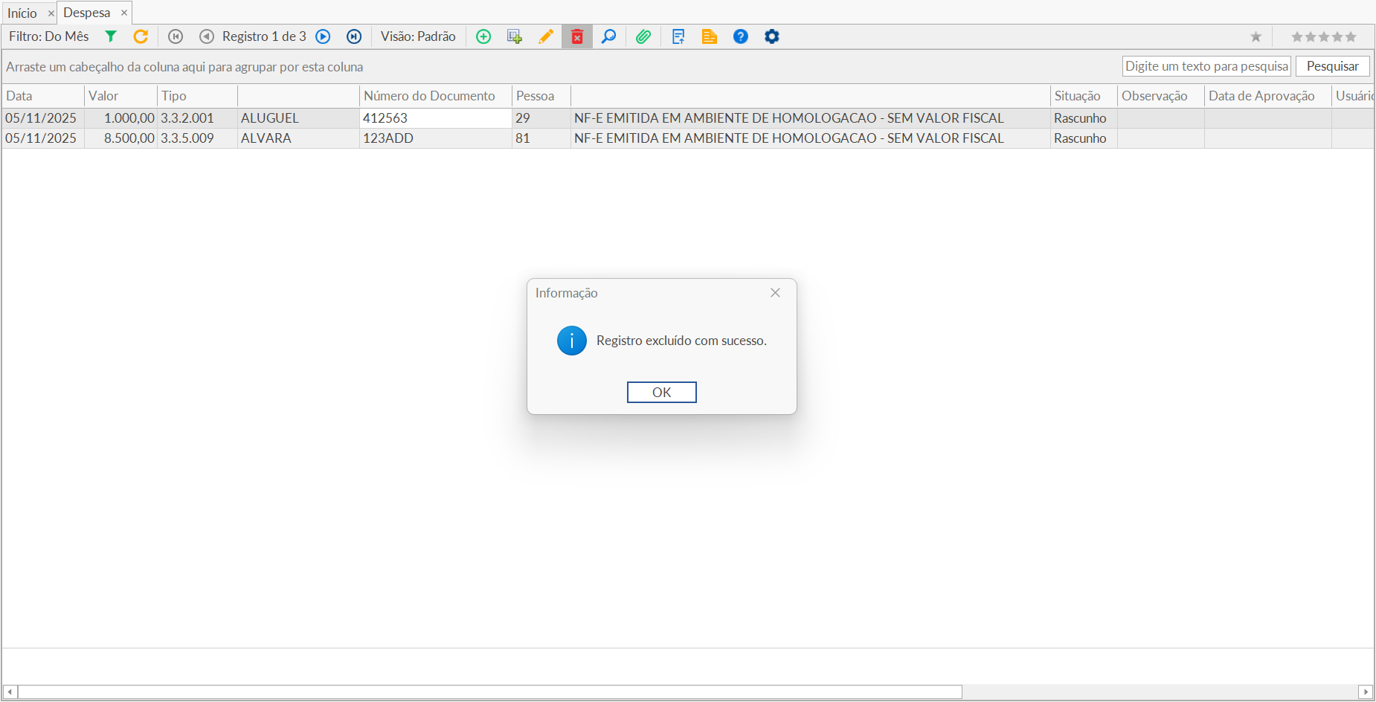The width and height of the screenshot is (1376, 702).
Task: Select the Despesa tab
Action: (87, 13)
